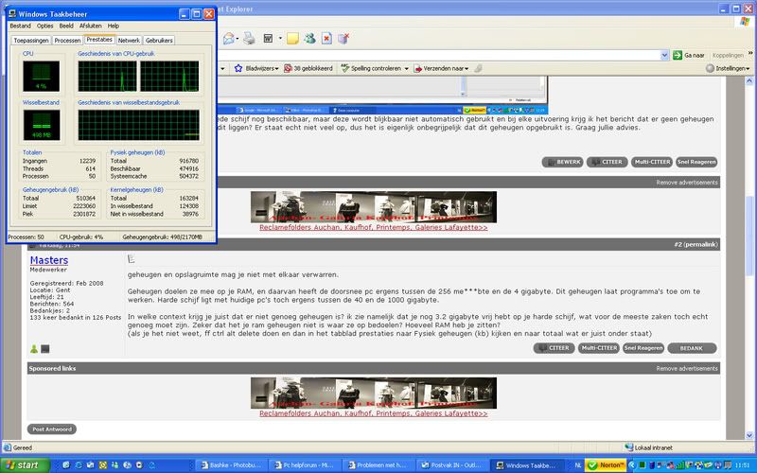Print the page with printer icon
This screenshot has height=473, width=757.
[x=249, y=39]
